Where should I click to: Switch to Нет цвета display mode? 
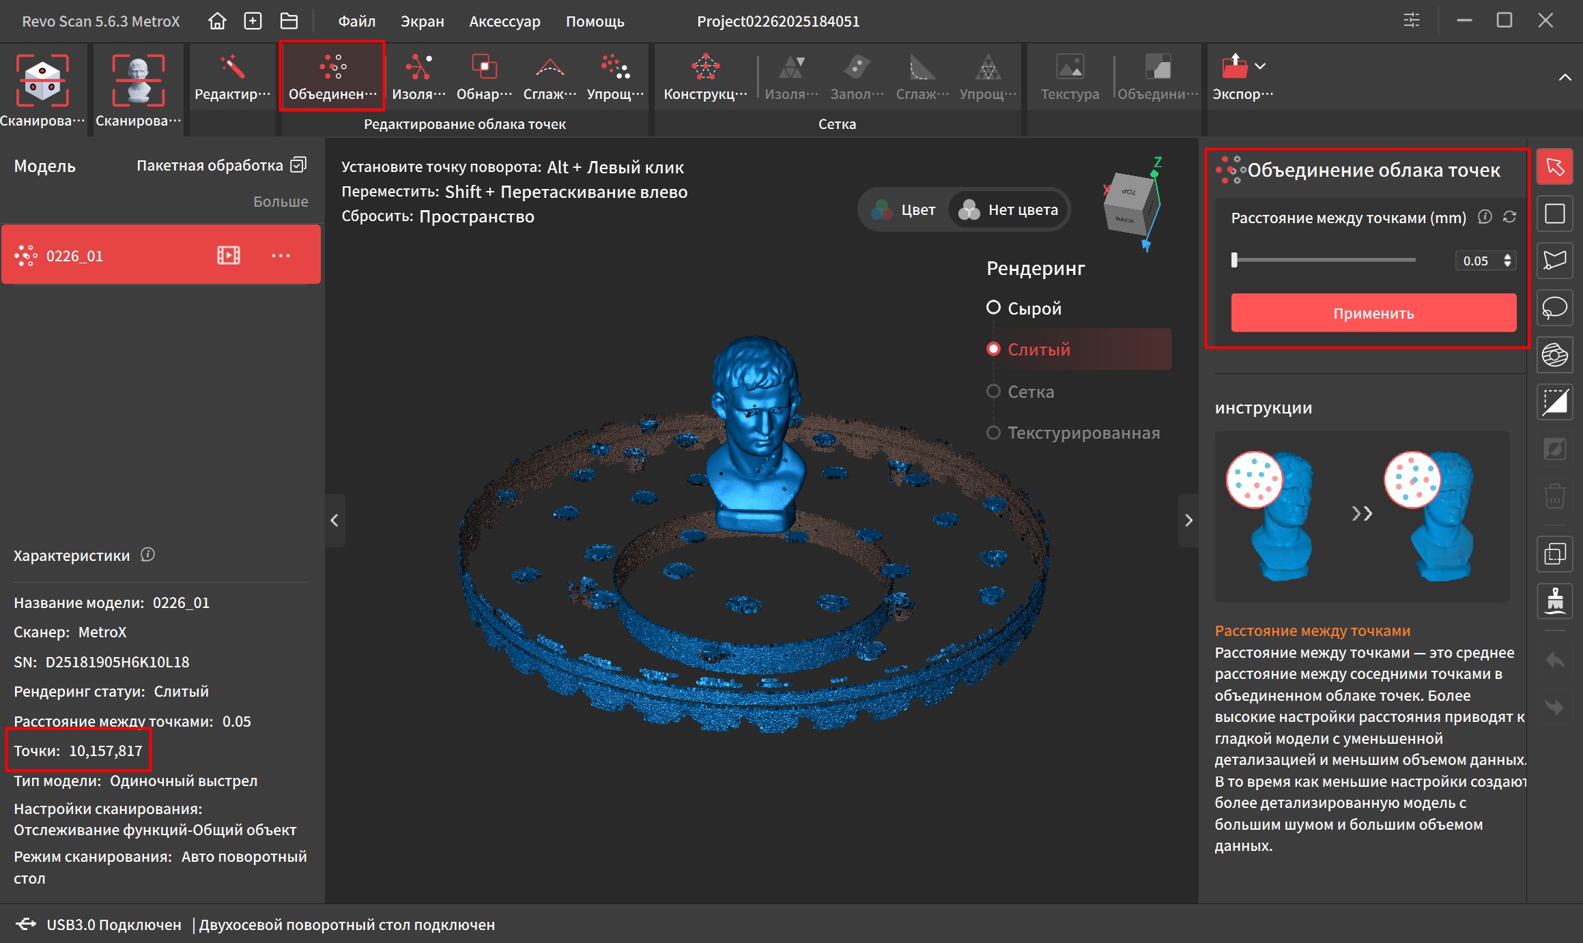pyautogui.click(x=1010, y=209)
